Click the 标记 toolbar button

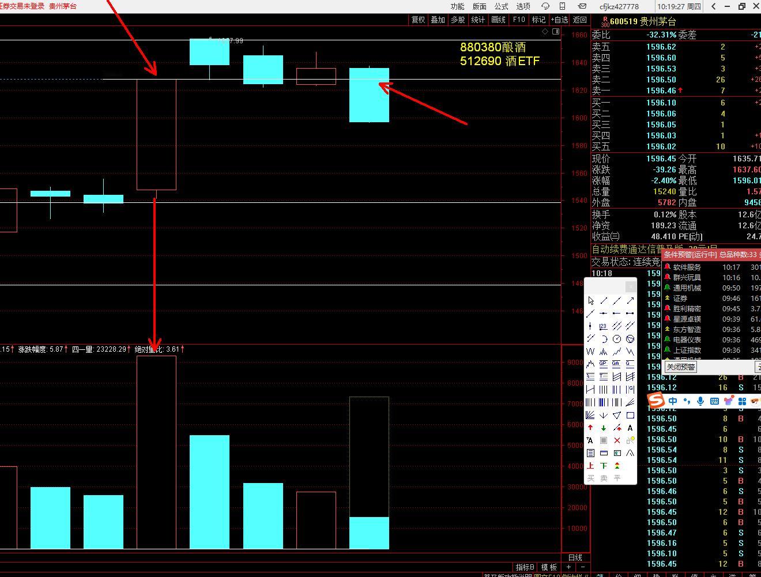[x=539, y=20]
